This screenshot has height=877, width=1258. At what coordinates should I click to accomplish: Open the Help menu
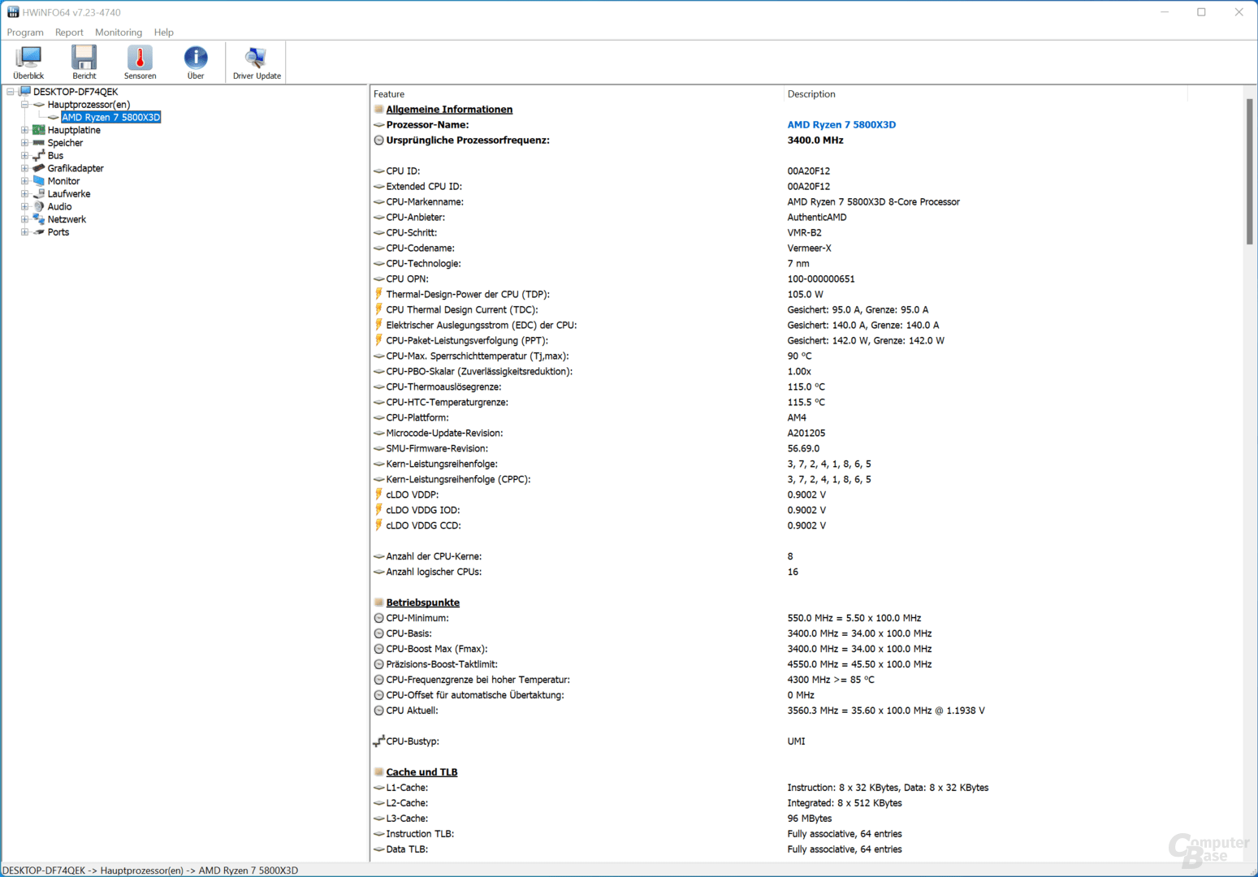pos(164,32)
